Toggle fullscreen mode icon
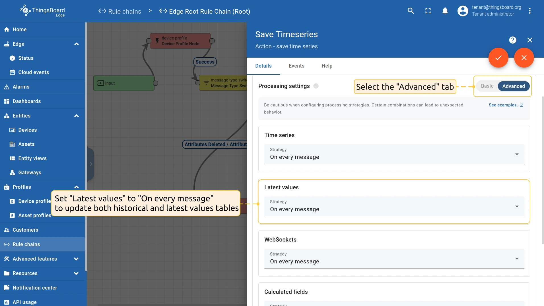Viewport: 544px width, 306px height. [428, 11]
